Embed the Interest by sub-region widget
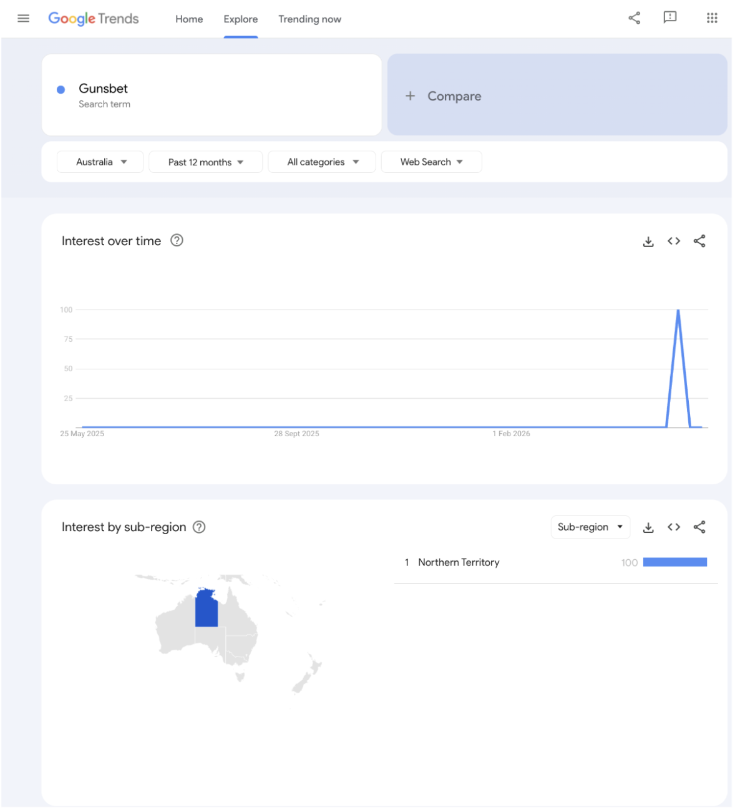735x810 pixels. pos(674,527)
